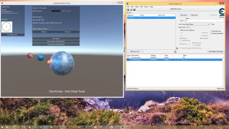Click the New Scan button

tap(184, 15)
